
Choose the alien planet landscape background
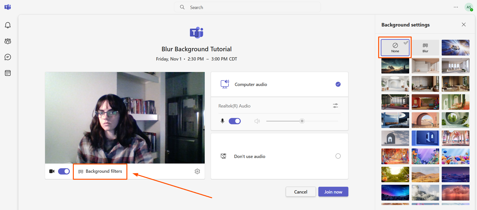395,66
